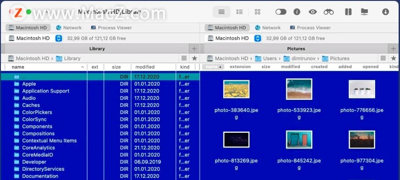Sort right pane by extension

point(240,67)
